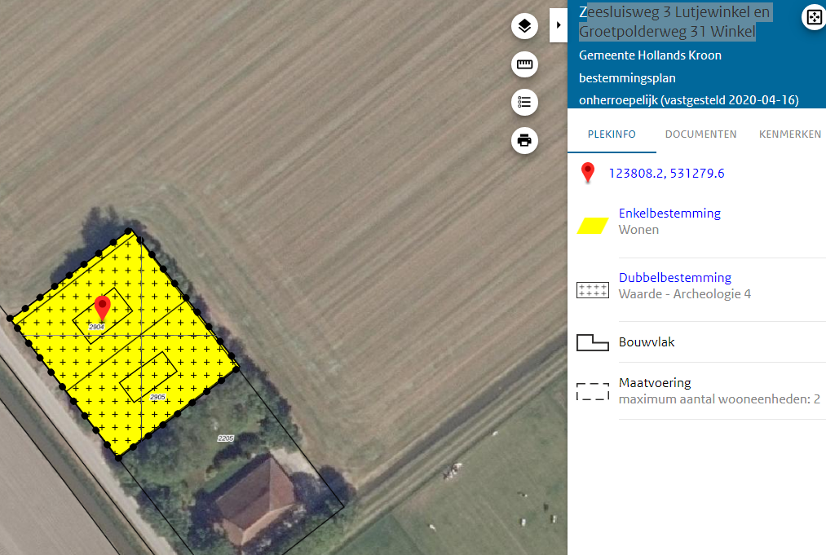Click the print map icon
The height and width of the screenshot is (555, 826).
524,140
